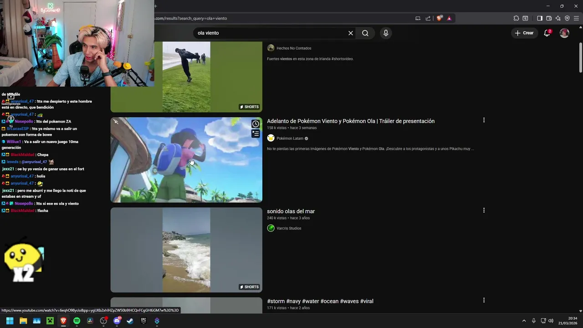Open the browser extensions puzzle icon

pyautogui.click(x=516, y=18)
